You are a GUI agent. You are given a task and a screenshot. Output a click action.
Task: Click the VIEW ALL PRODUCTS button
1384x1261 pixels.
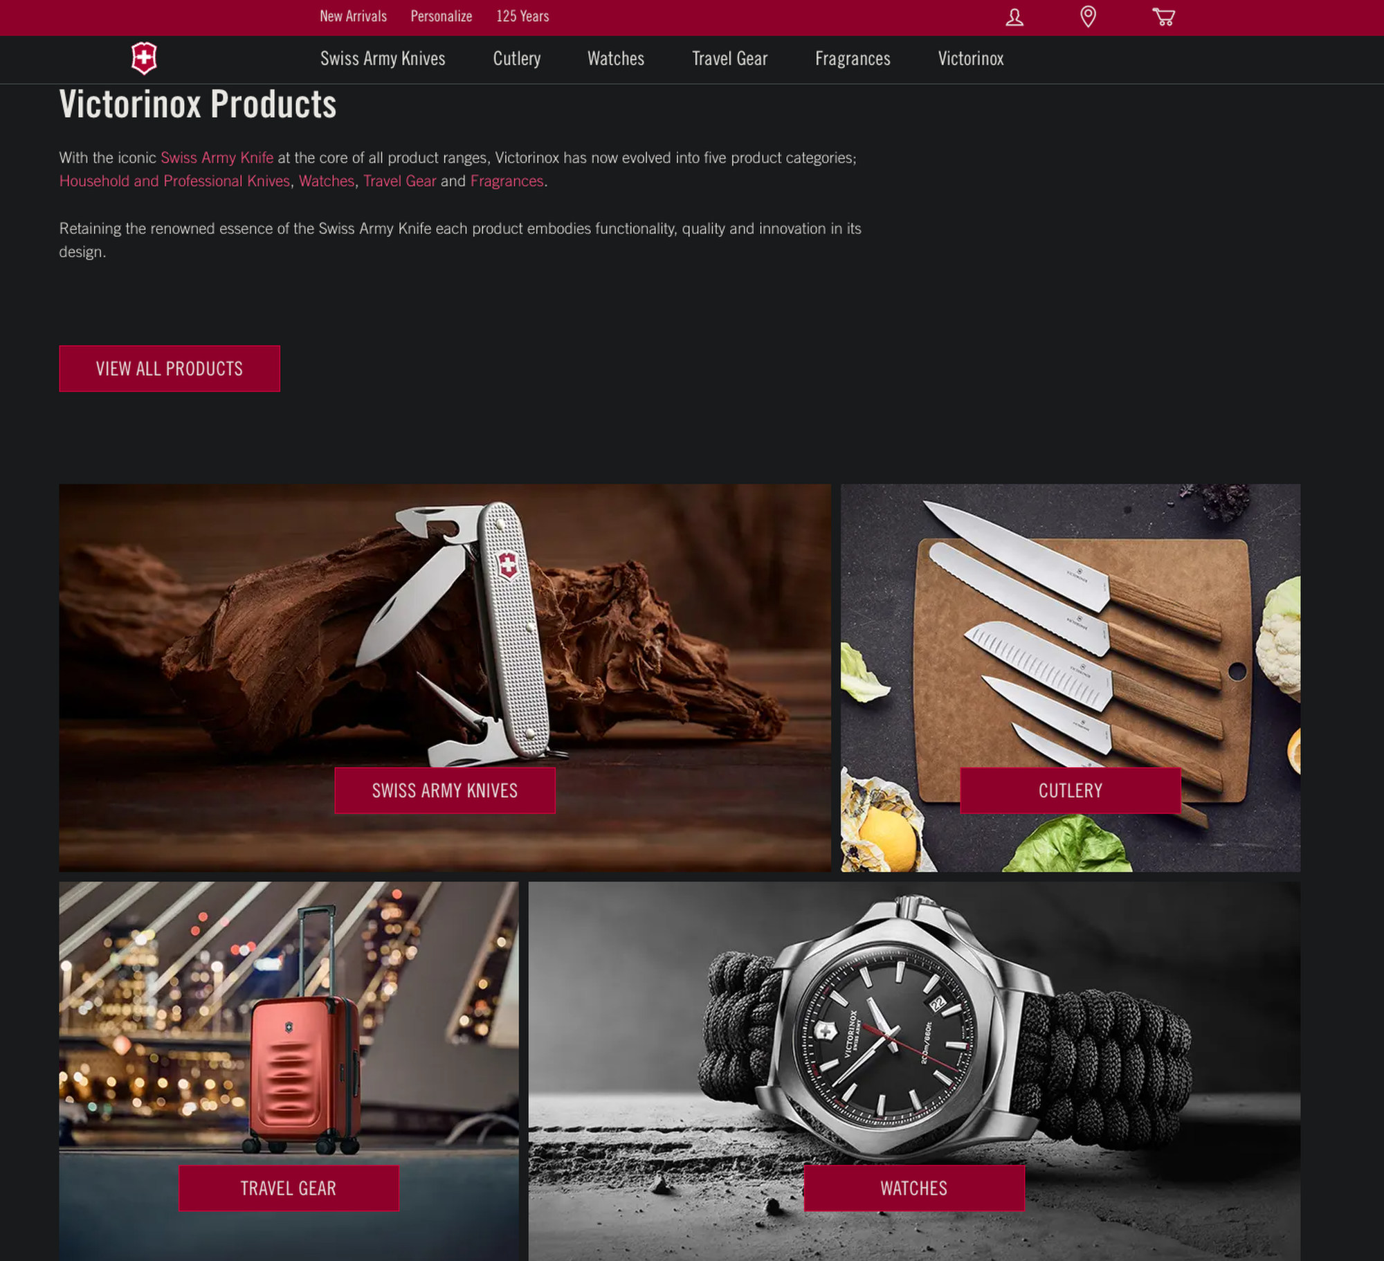tap(169, 368)
